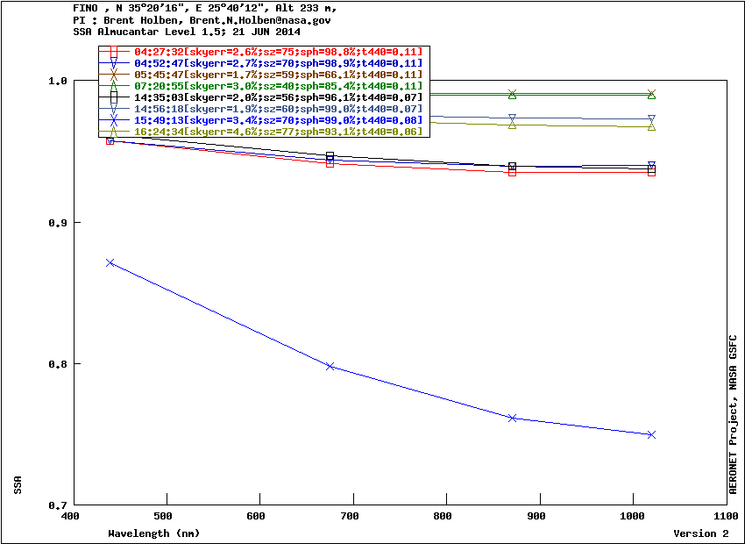Select the green 07:20:55 legend entry
The width and height of the screenshot is (745, 544).
click(277, 86)
